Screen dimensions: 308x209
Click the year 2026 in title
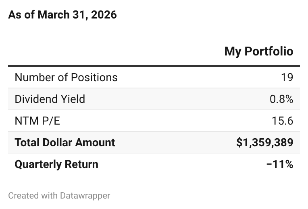104,15
